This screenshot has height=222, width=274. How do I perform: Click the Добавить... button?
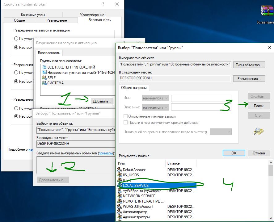(102, 101)
